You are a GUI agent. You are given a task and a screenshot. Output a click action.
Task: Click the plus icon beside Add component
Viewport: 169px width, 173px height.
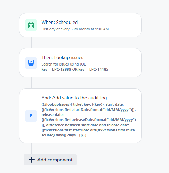point(32,160)
